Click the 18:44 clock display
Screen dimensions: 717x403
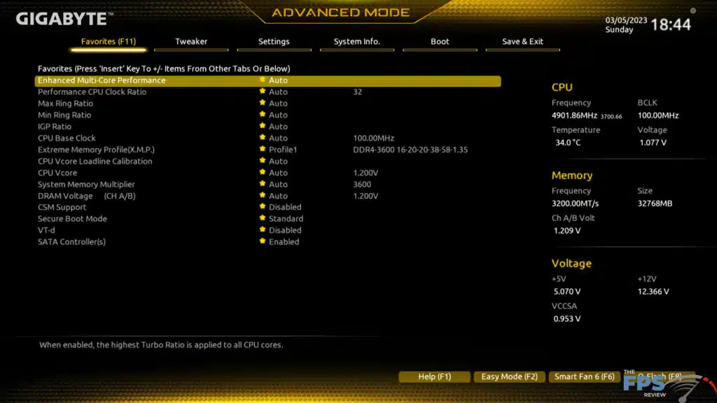click(x=670, y=24)
